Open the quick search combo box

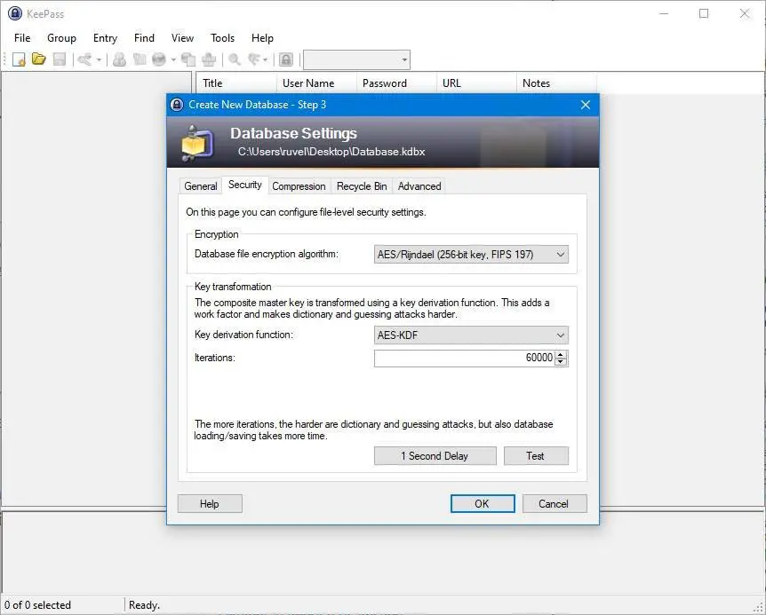pyautogui.click(x=356, y=60)
